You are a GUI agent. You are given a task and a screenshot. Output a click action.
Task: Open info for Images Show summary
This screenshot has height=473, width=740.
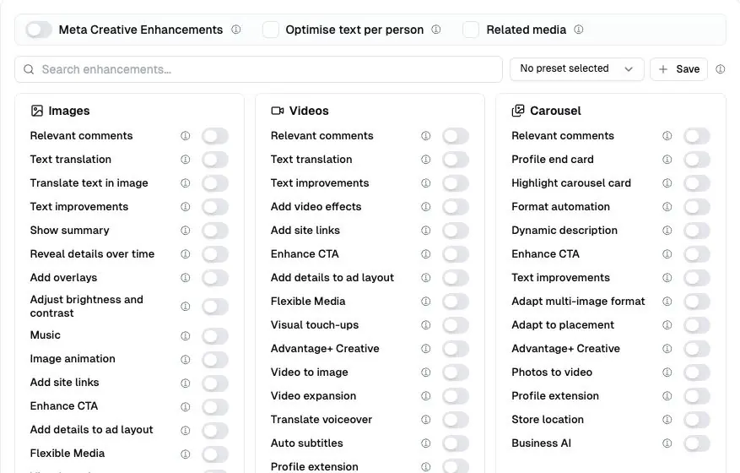[186, 230]
